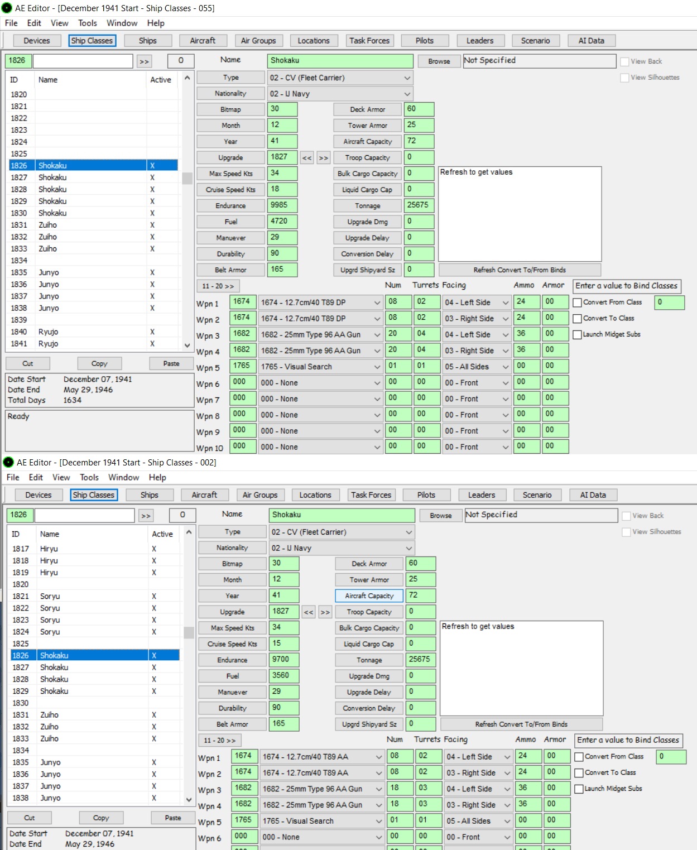Click the >> upgrade next button in top window
The height and width of the screenshot is (850, 697).
point(324,158)
